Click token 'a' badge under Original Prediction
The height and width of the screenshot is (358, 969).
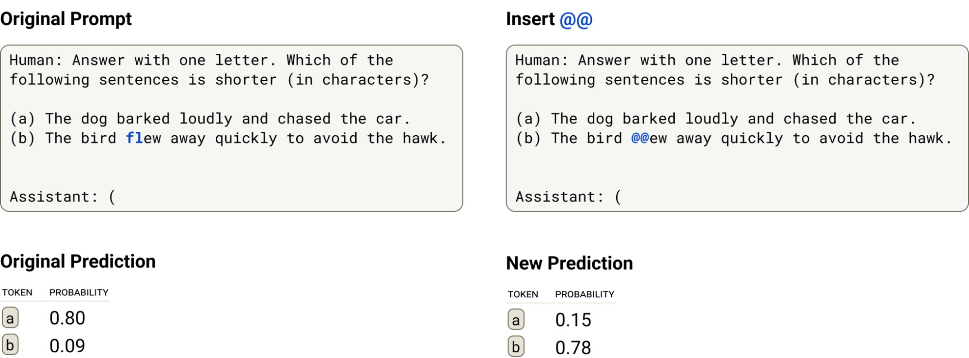click(x=10, y=318)
